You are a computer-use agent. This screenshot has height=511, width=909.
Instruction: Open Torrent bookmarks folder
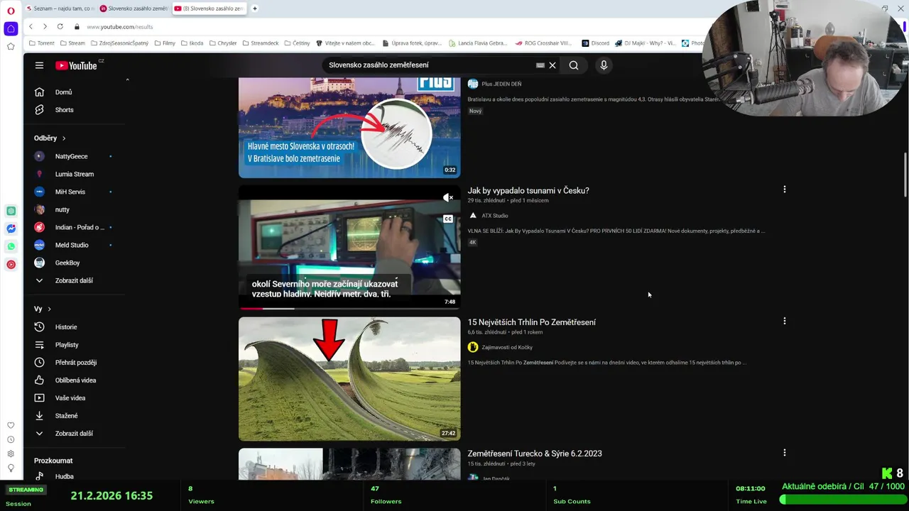click(x=41, y=43)
